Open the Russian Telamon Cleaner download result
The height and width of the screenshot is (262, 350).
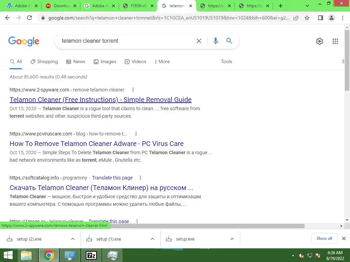tap(101, 188)
